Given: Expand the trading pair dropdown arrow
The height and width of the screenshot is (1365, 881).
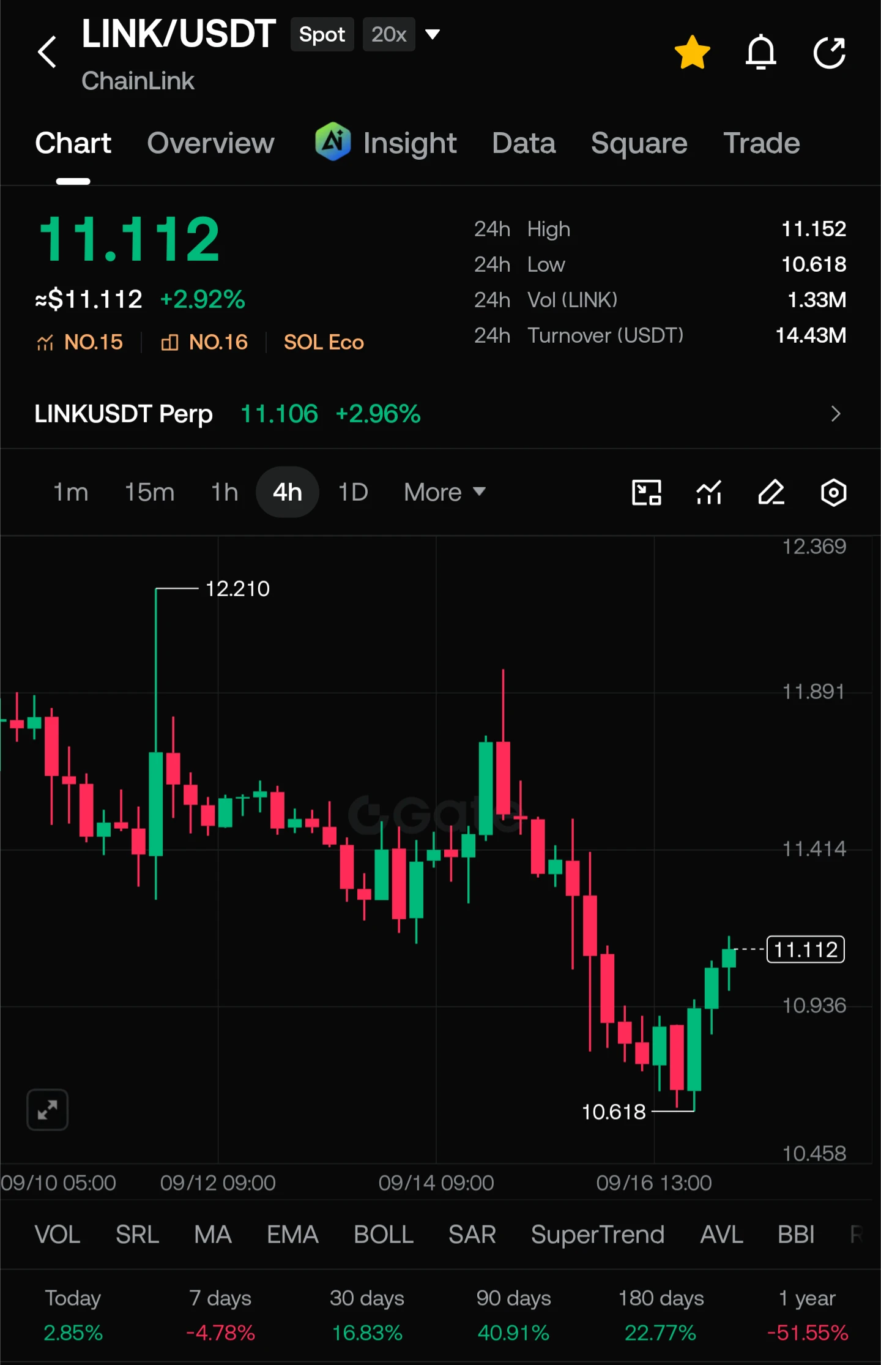Looking at the screenshot, I should [x=433, y=34].
